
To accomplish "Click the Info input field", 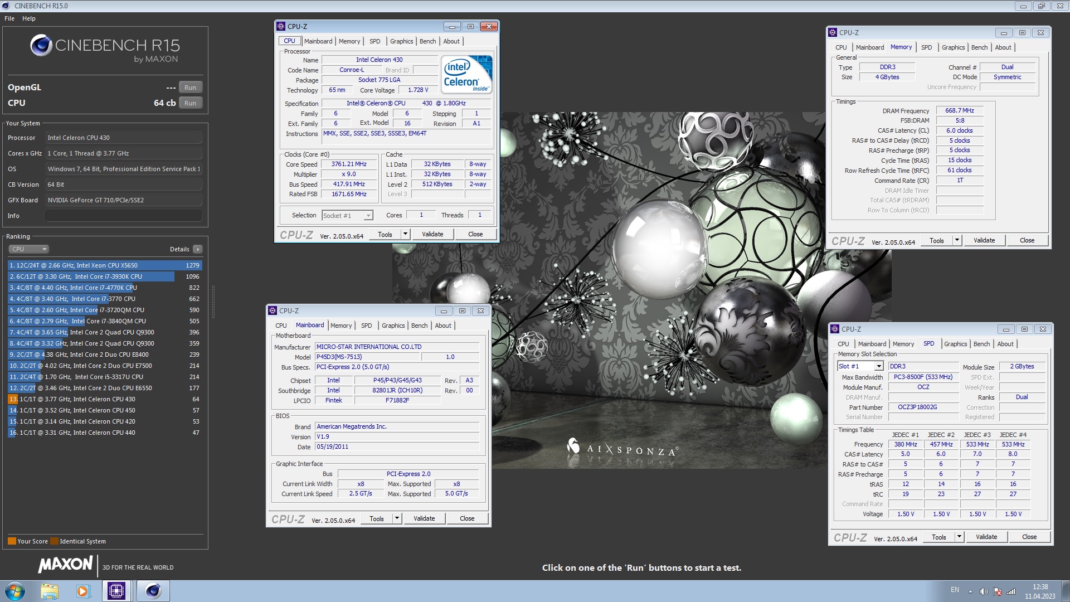I will (123, 216).
